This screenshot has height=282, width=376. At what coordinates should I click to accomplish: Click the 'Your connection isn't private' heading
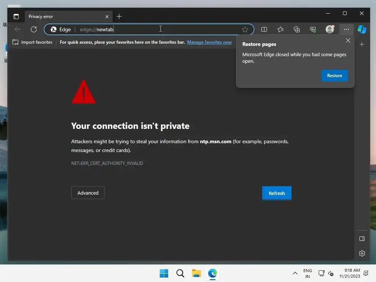tap(130, 126)
